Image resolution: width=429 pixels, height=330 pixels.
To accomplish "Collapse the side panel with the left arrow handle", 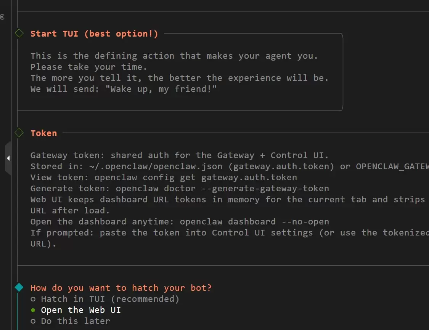I will click(x=8, y=158).
